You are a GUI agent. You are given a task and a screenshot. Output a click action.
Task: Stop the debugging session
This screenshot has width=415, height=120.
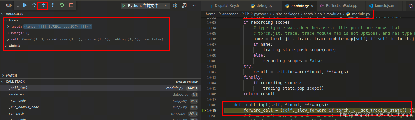71,5
